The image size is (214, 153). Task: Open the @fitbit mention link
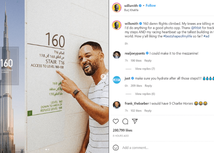(x=196, y=28)
